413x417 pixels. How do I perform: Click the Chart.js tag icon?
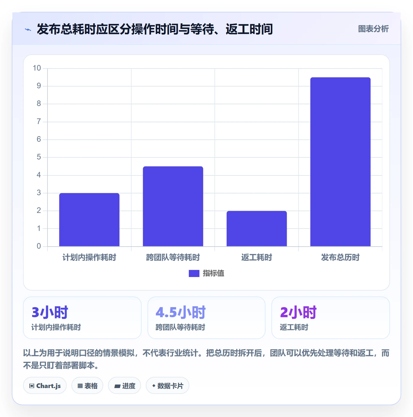(32, 386)
